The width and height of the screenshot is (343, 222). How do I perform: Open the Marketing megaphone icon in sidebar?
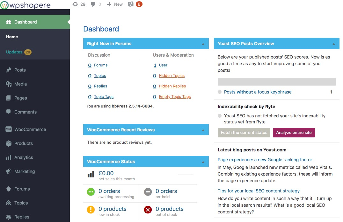coord(9,171)
